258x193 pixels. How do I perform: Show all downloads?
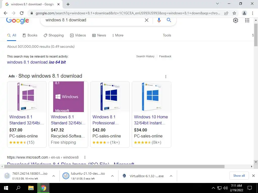(x=239, y=176)
